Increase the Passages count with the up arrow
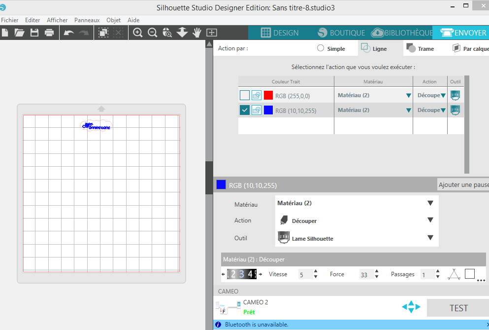Viewport: 489px width, 330px height. pyautogui.click(x=438, y=271)
